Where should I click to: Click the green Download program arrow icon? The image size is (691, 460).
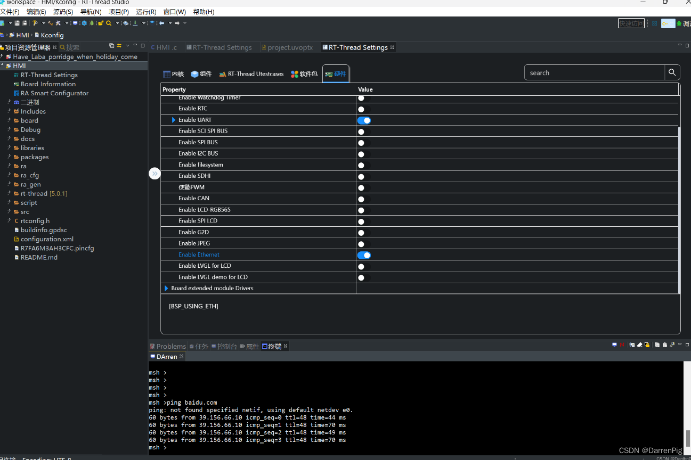coord(135,23)
